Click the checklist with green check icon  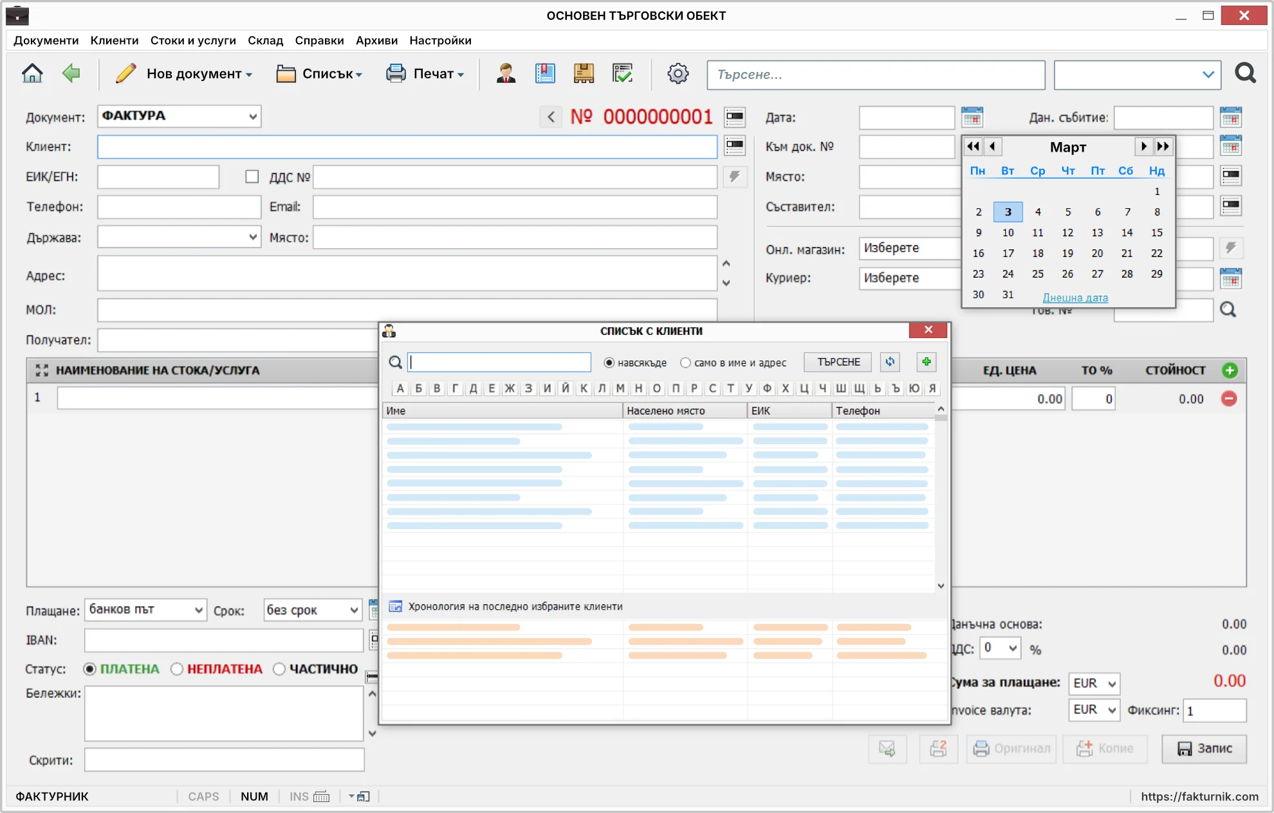(x=622, y=73)
